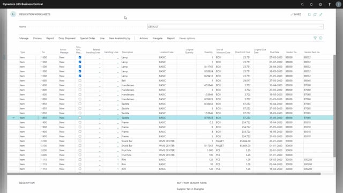Open the settings gear icon

[320, 4]
